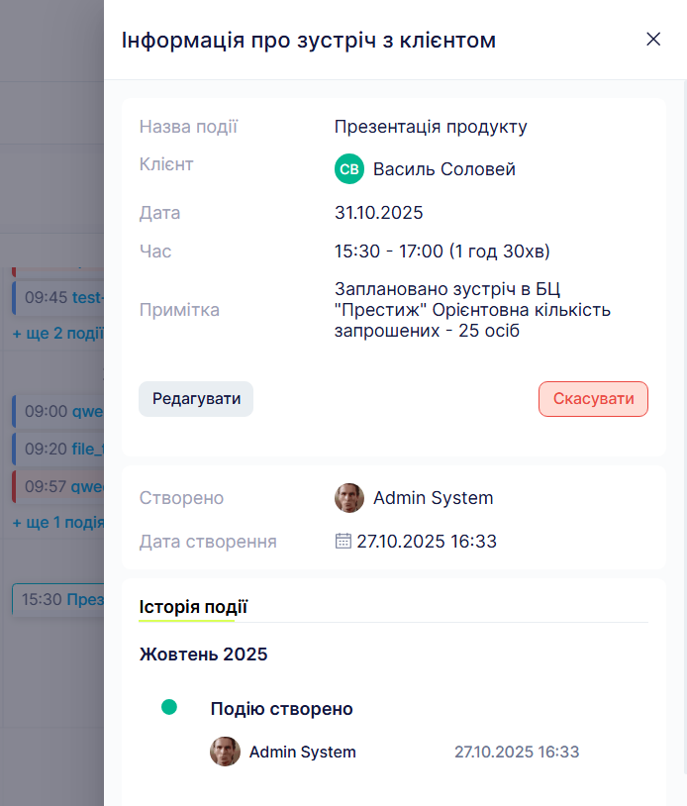Open the 09:00 qwe calendar event
This screenshot has height=806, width=687.
(x=58, y=411)
